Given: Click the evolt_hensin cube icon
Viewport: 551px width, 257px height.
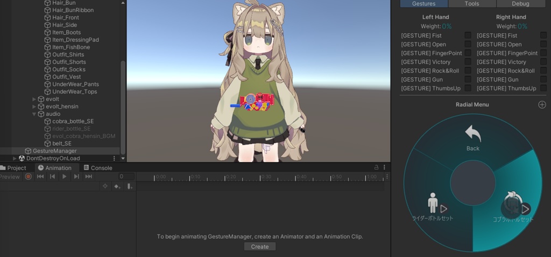Looking at the screenshot, I should pos(41,106).
